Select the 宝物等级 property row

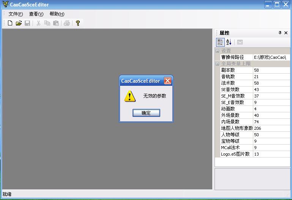click(x=255, y=141)
